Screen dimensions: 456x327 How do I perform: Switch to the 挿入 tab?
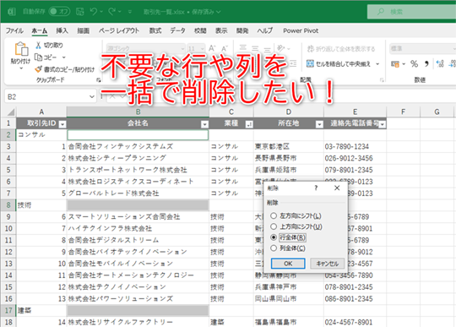[62, 30]
